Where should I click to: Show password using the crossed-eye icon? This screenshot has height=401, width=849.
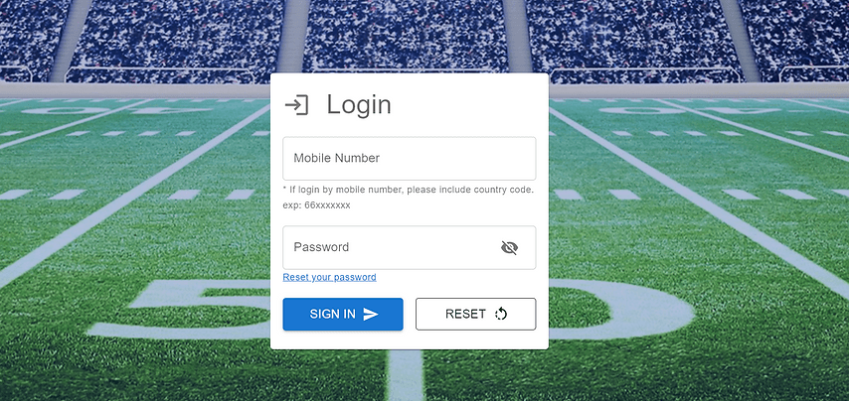510,247
